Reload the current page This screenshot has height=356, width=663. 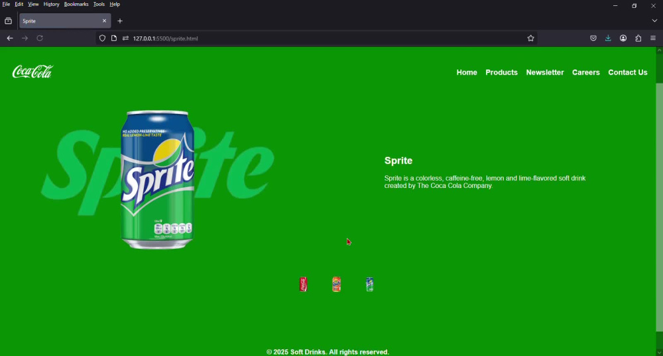point(40,38)
